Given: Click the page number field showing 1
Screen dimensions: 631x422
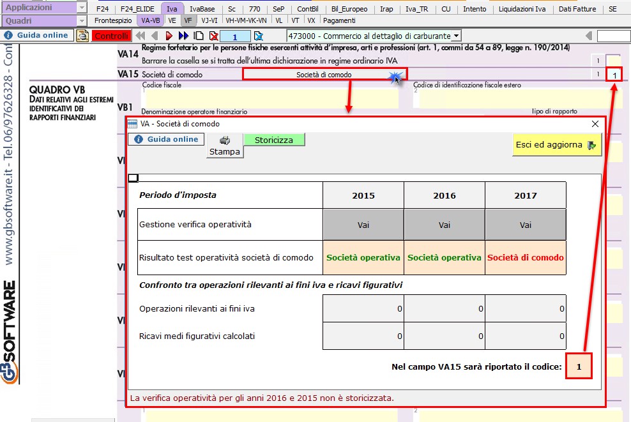Looking at the screenshot, I should pyautogui.click(x=236, y=36).
